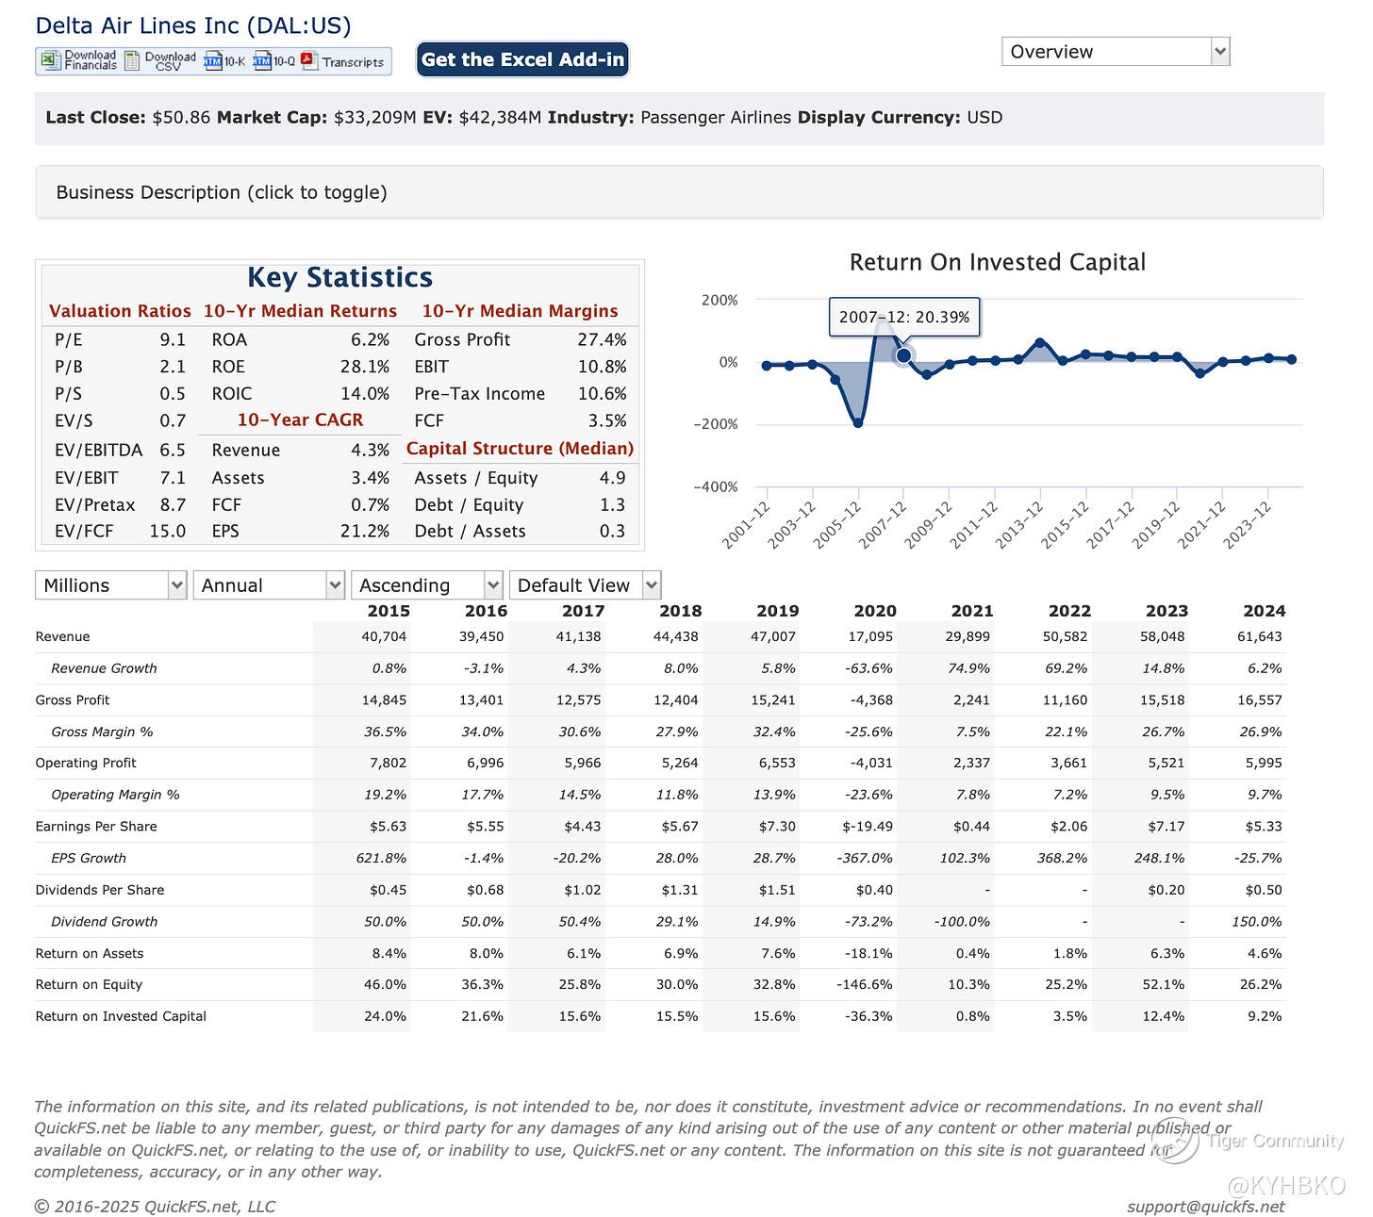Image resolution: width=1373 pixels, height=1217 pixels.
Task: Click the Gross Profit row label in table
Action: [73, 700]
